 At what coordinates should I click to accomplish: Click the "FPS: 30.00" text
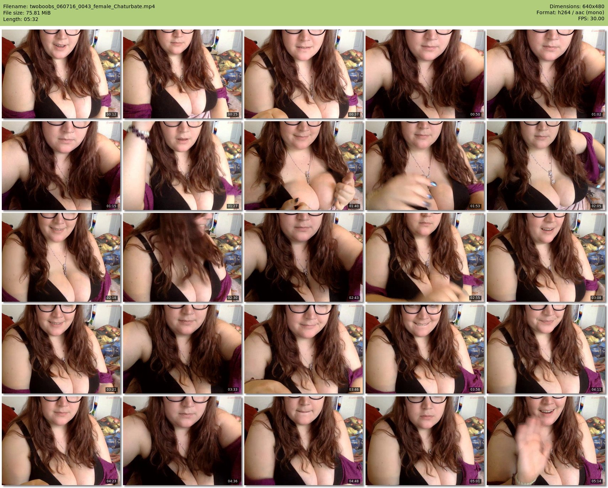click(x=591, y=19)
